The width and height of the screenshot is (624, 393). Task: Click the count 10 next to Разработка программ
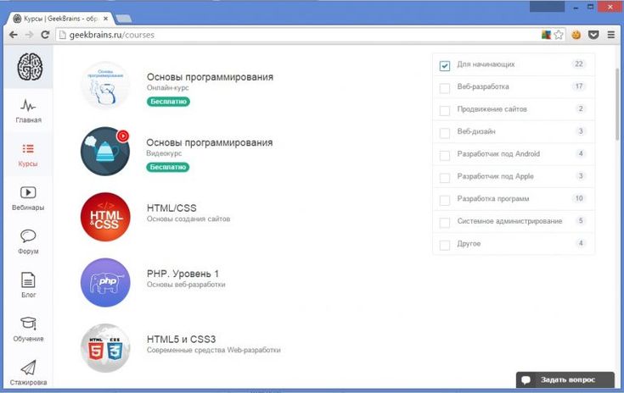[579, 198]
